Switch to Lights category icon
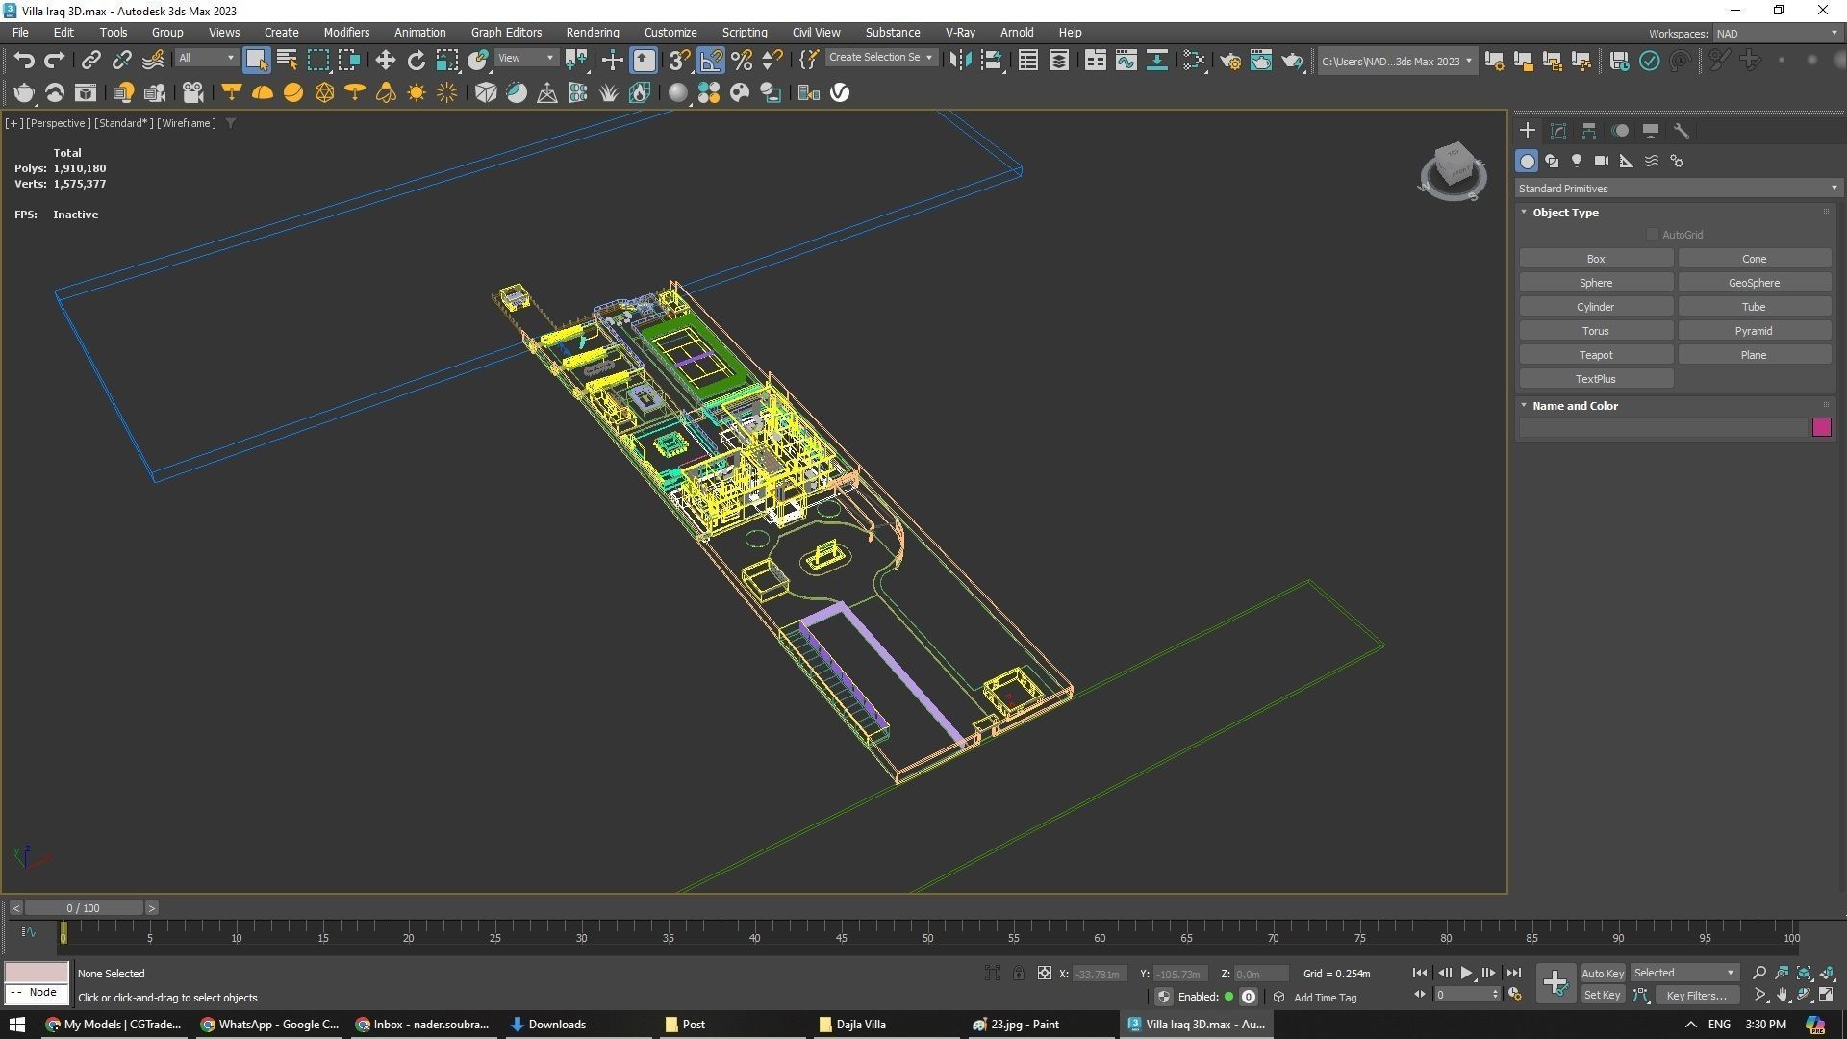Viewport: 1847px width, 1039px height. click(1577, 161)
